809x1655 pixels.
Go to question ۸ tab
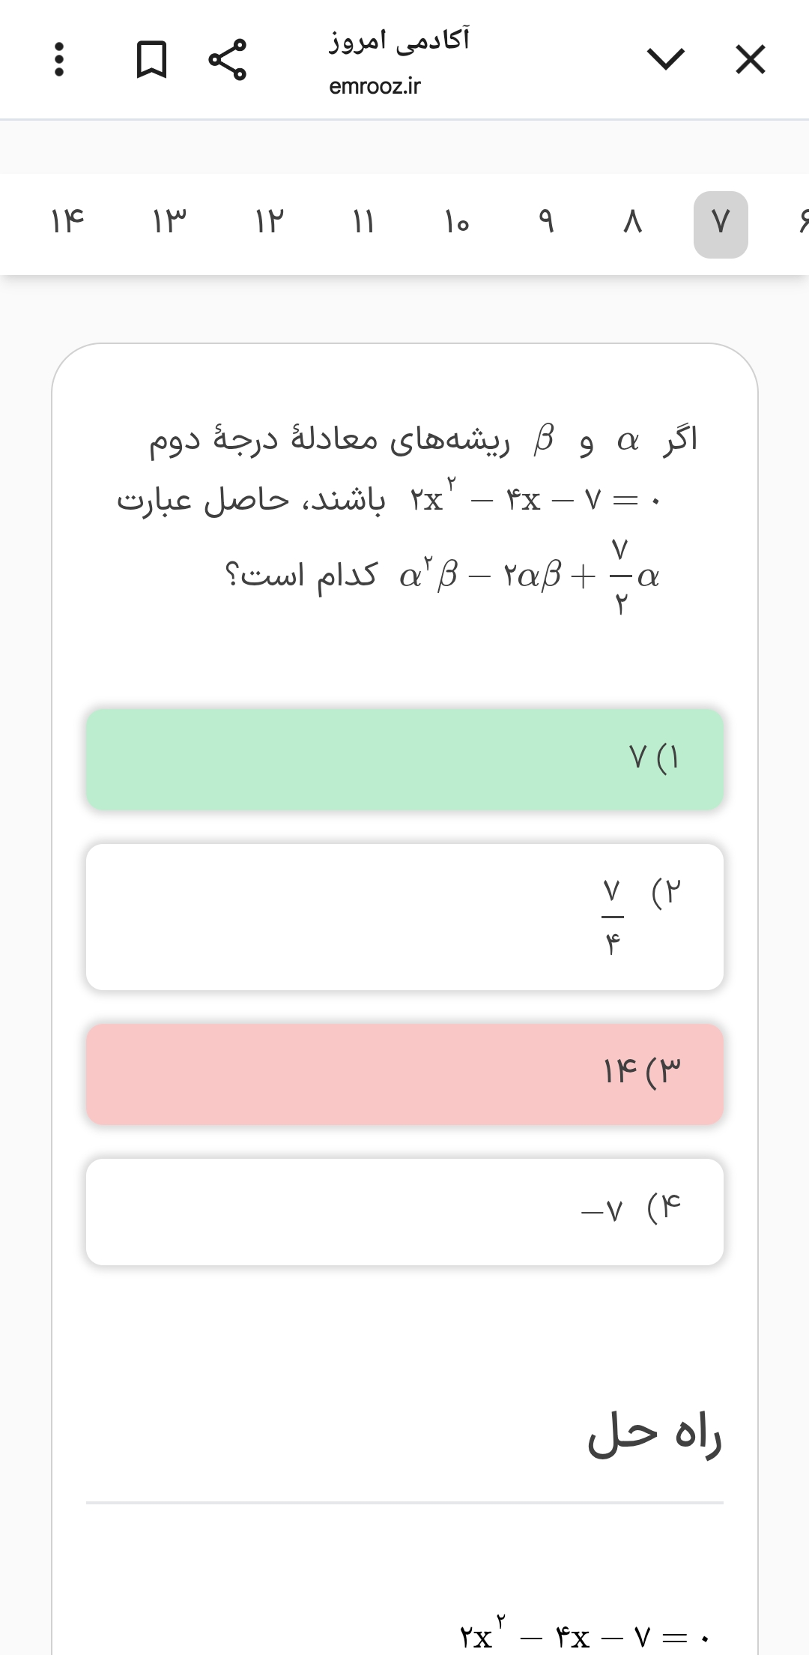point(633,223)
